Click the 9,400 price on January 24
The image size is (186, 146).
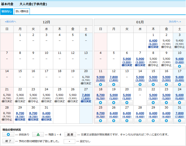(179, 95)
